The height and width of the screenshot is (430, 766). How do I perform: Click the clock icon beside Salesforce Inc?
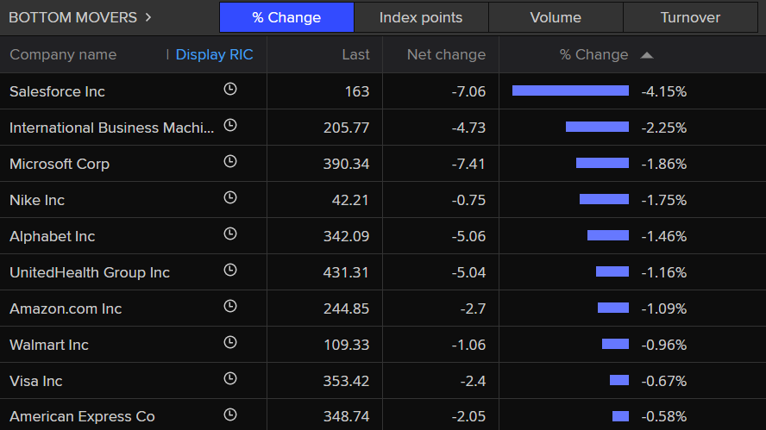230,89
